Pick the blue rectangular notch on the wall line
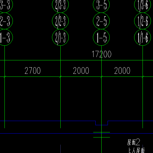The height and width of the screenshot is (153, 153). point(102,123)
